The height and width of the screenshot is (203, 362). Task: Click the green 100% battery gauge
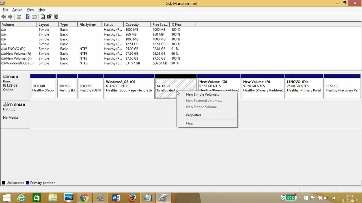(x=290, y=198)
